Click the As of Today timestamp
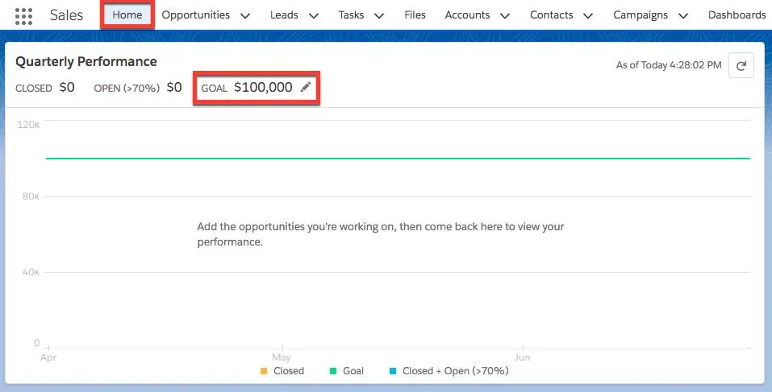 669,65
